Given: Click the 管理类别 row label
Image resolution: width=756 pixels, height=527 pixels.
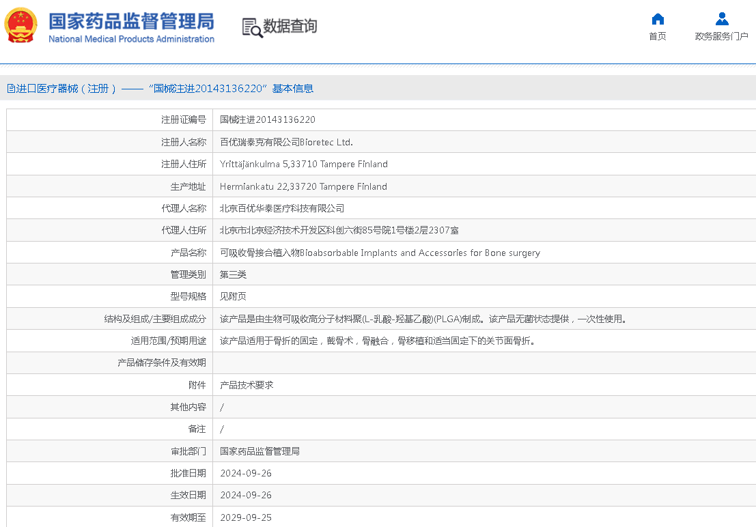Looking at the screenshot, I should tap(188, 275).
